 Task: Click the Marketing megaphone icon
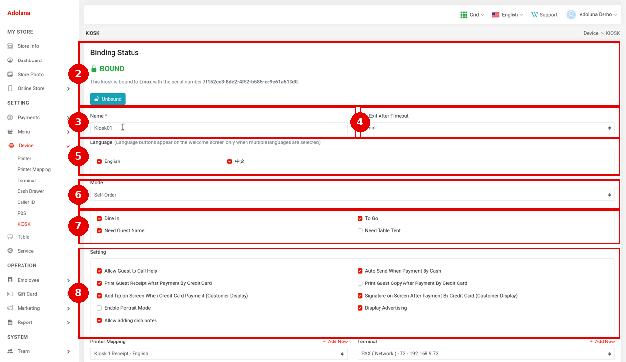pos(10,308)
